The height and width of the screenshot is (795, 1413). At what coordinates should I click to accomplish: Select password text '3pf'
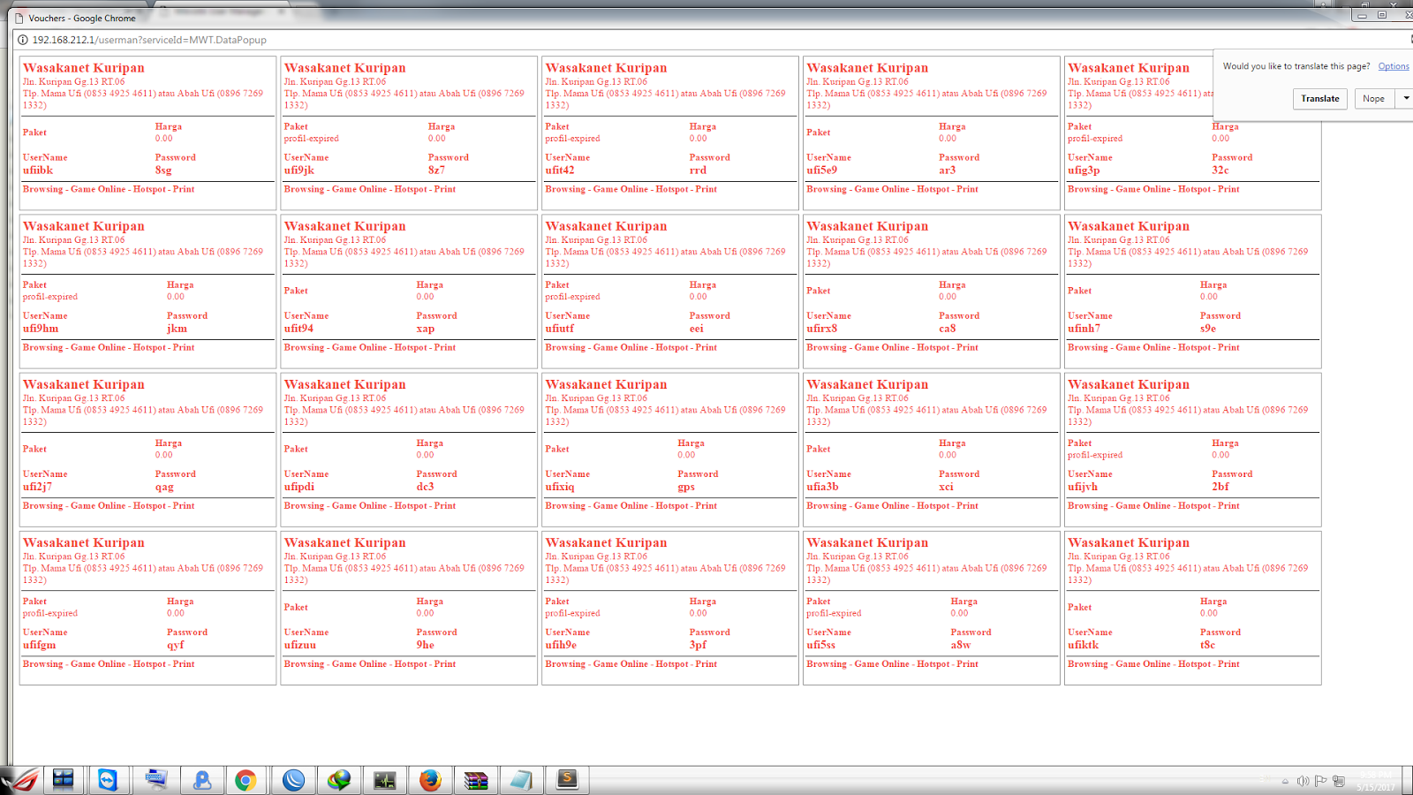(x=699, y=645)
